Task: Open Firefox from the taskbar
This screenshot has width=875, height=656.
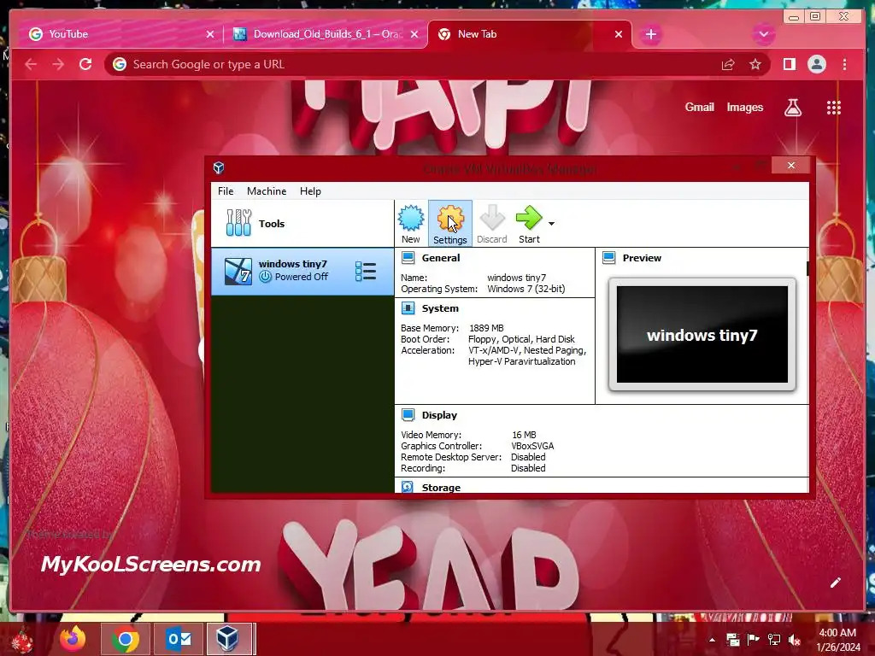Action: 73,639
